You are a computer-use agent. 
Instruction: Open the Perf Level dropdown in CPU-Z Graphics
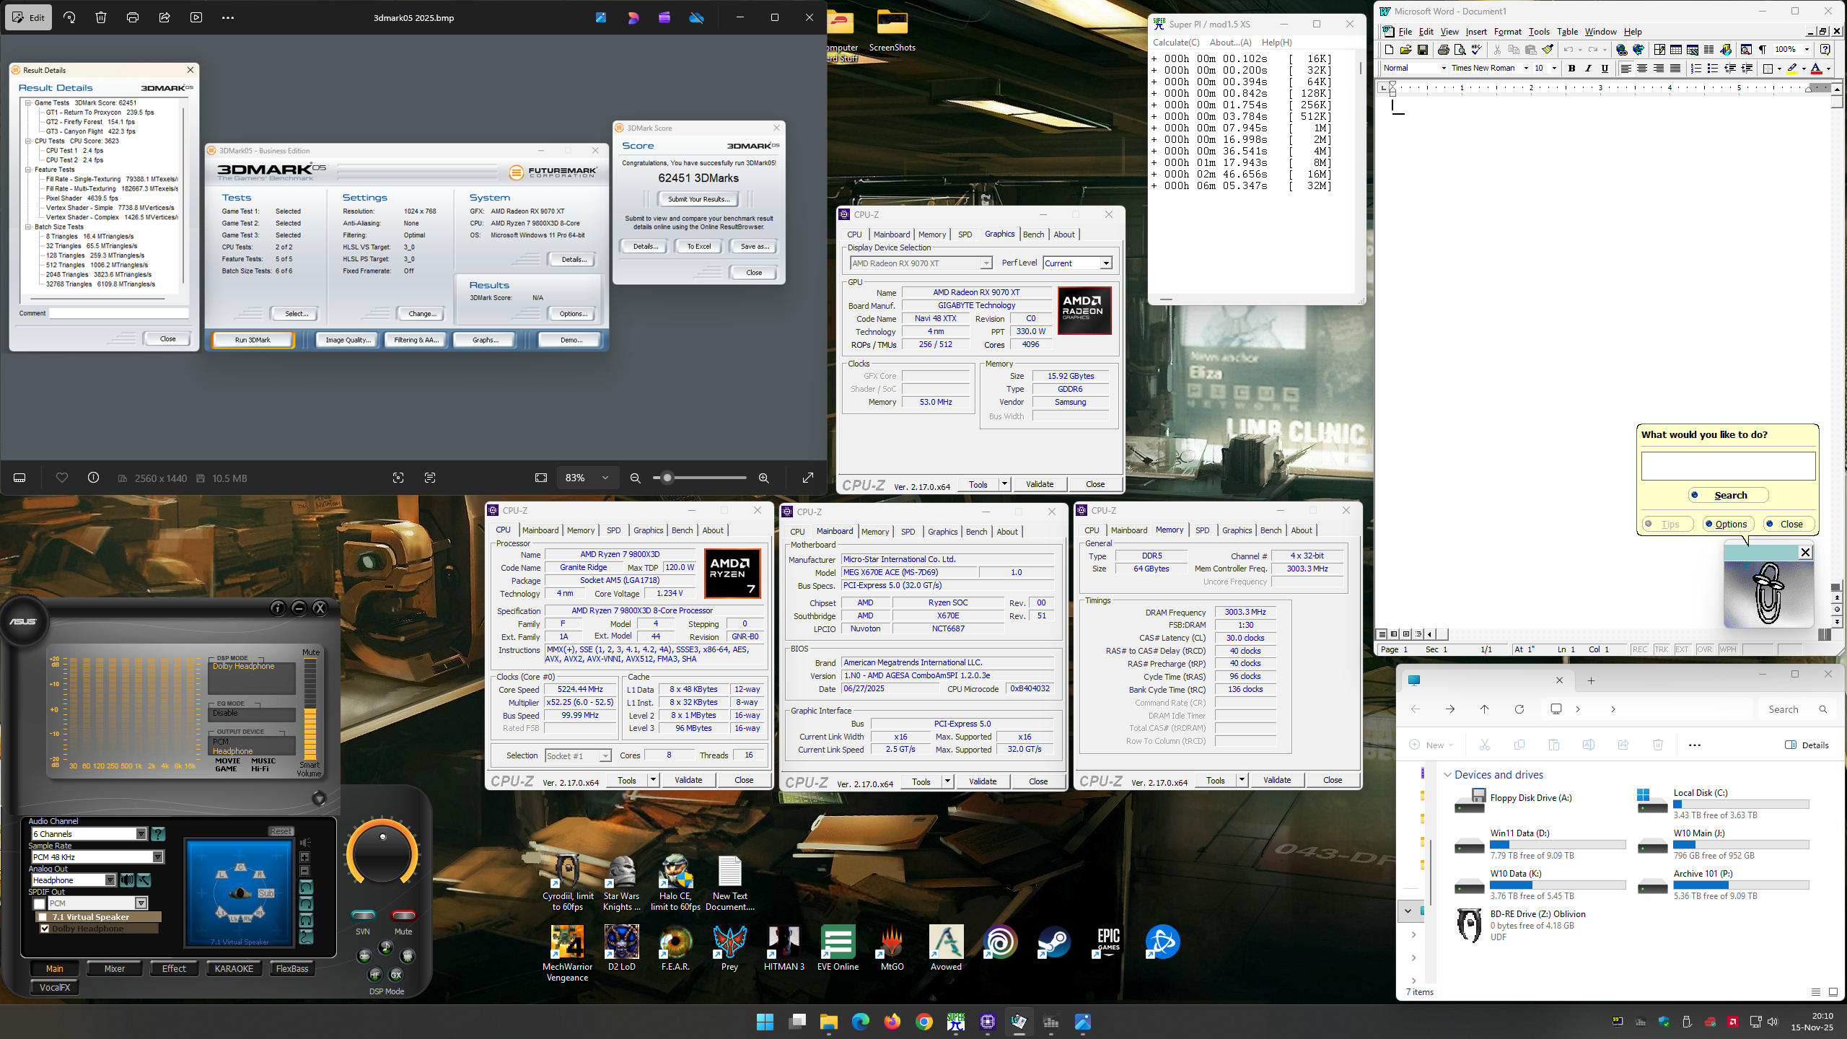pyautogui.click(x=1106, y=263)
